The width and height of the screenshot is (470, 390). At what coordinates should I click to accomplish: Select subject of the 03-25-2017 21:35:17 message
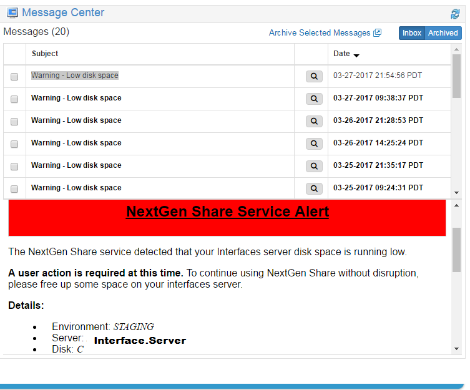click(x=76, y=165)
